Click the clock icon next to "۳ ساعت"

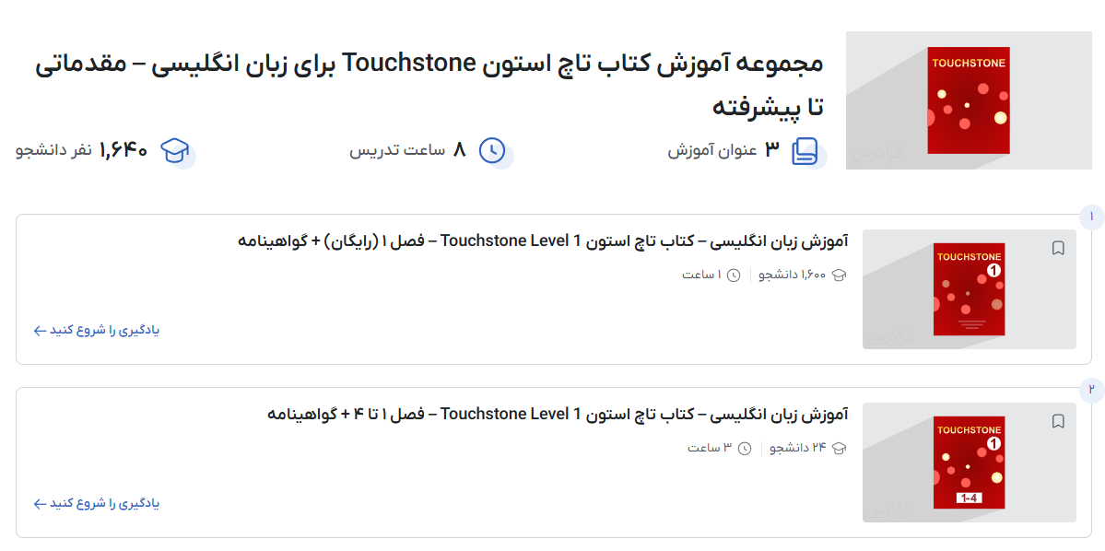743,449
